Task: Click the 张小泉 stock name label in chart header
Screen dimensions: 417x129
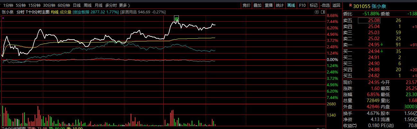Action: click(x=7, y=12)
